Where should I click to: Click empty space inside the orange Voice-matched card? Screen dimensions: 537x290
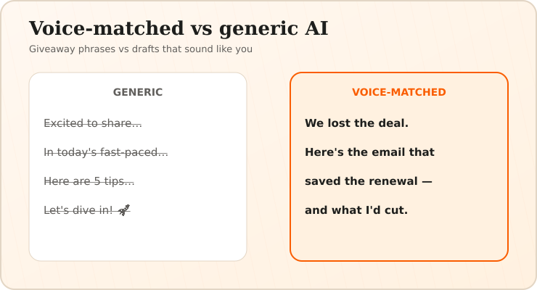pos(399,239)
